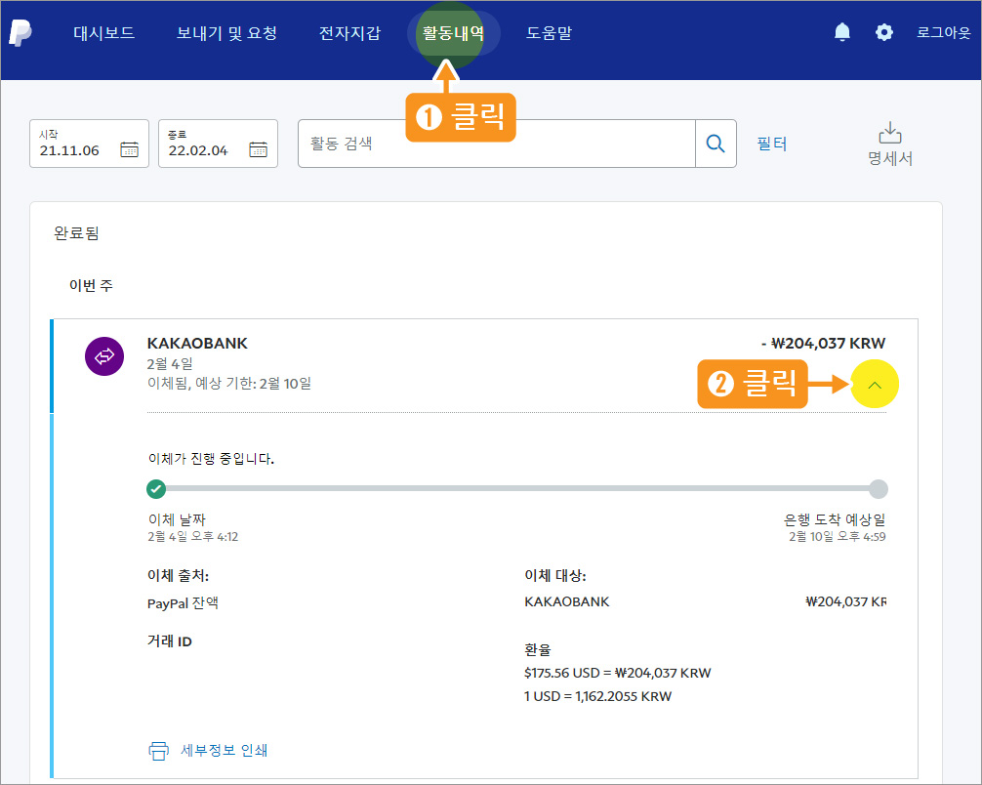Click the 이체 대상 KAKAOBANK value

(x=567, y=602)
